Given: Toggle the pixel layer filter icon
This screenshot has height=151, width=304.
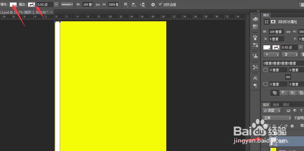Looking at the screenshot, I should click(x=288, y=111).
